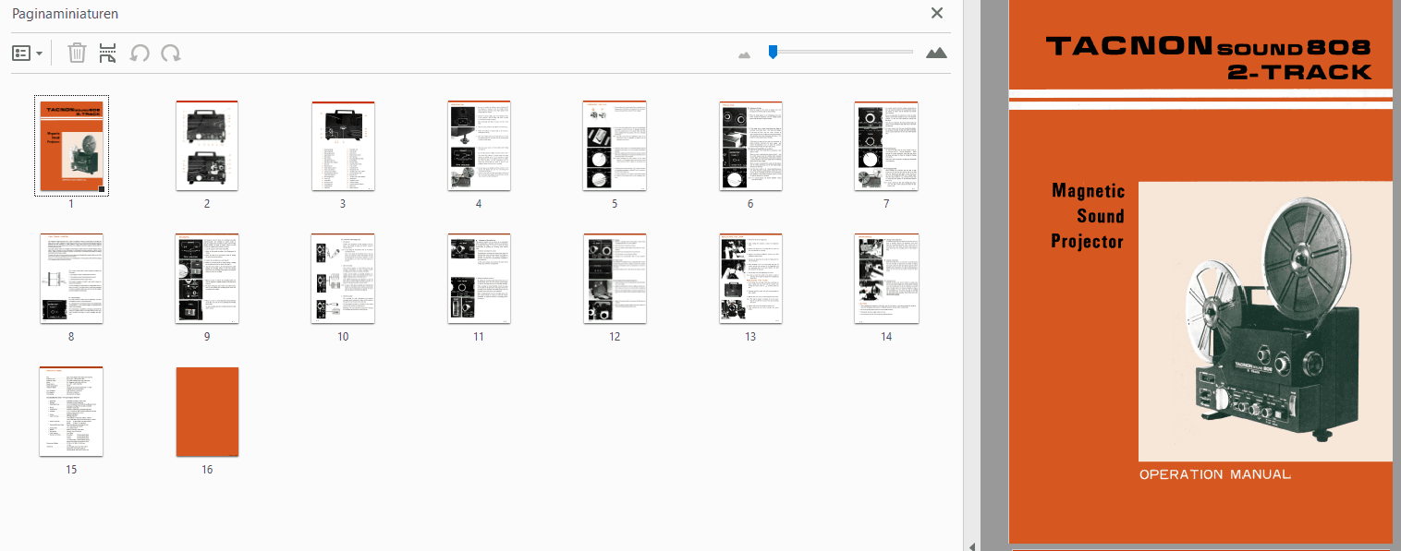
Task: Select the page 10 thumbnail
Action: [343, 278]
